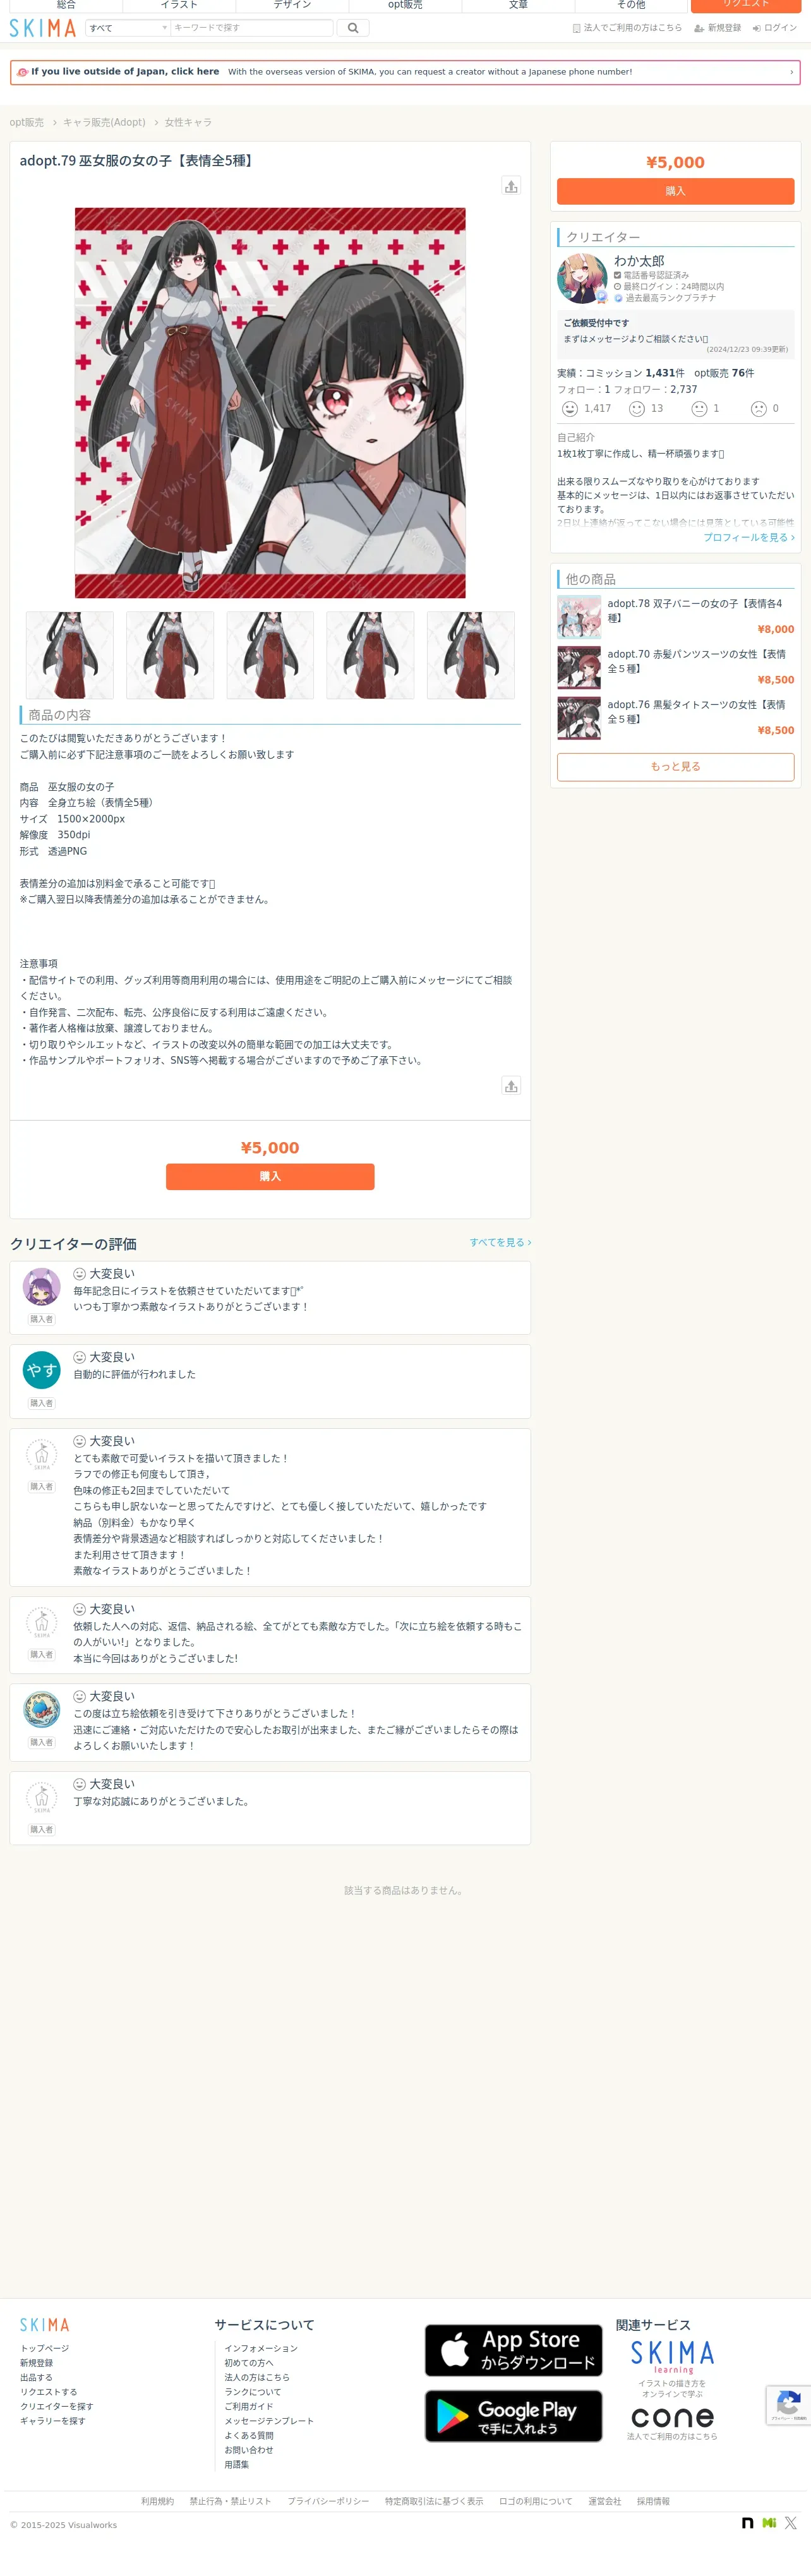Expand the overseas version banner arrow
The width and height of the screenshot is (811, 2576).
click(x=791, y=72)
